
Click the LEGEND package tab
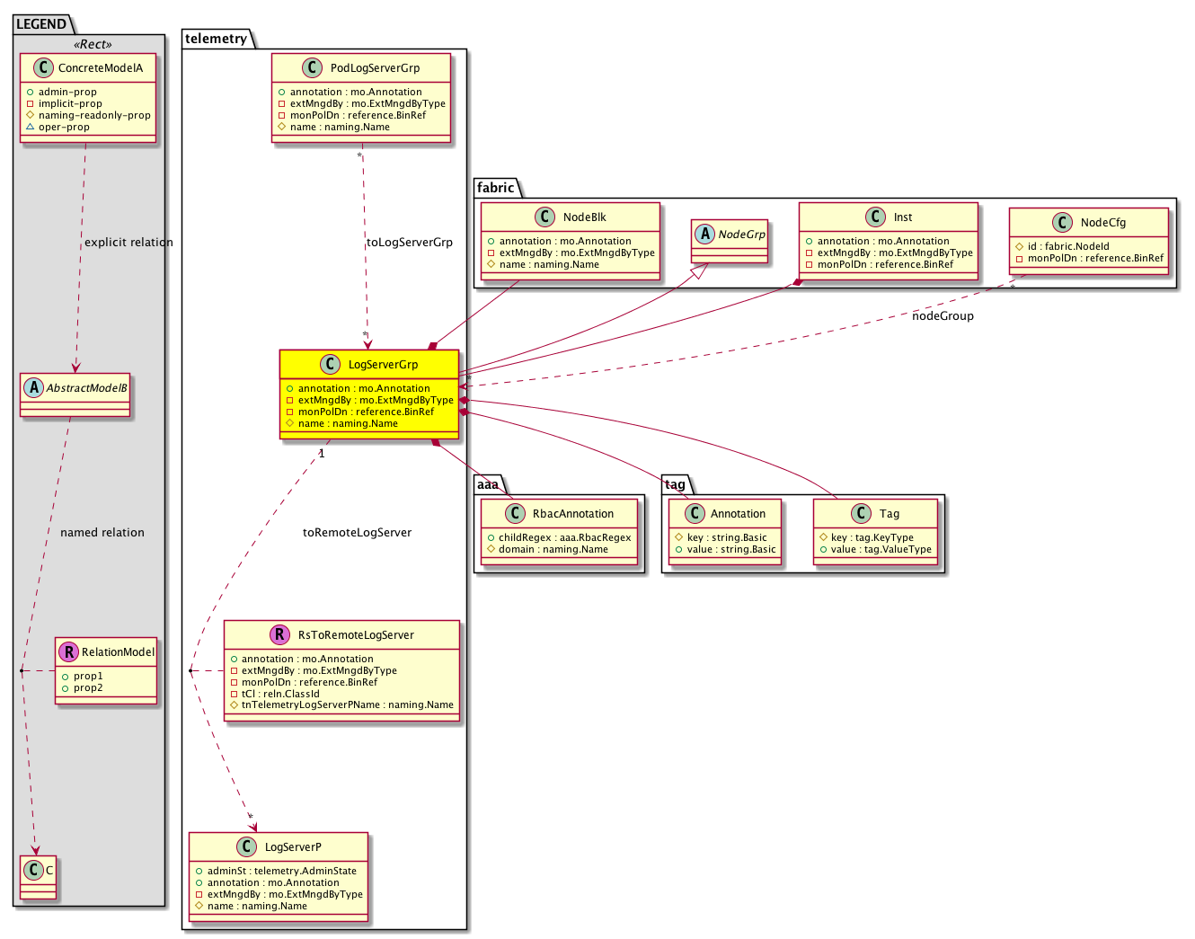(x=41, y=24)
